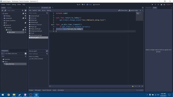Open the Scene menu
Screen dimensions: 173x97
(3, 5)
